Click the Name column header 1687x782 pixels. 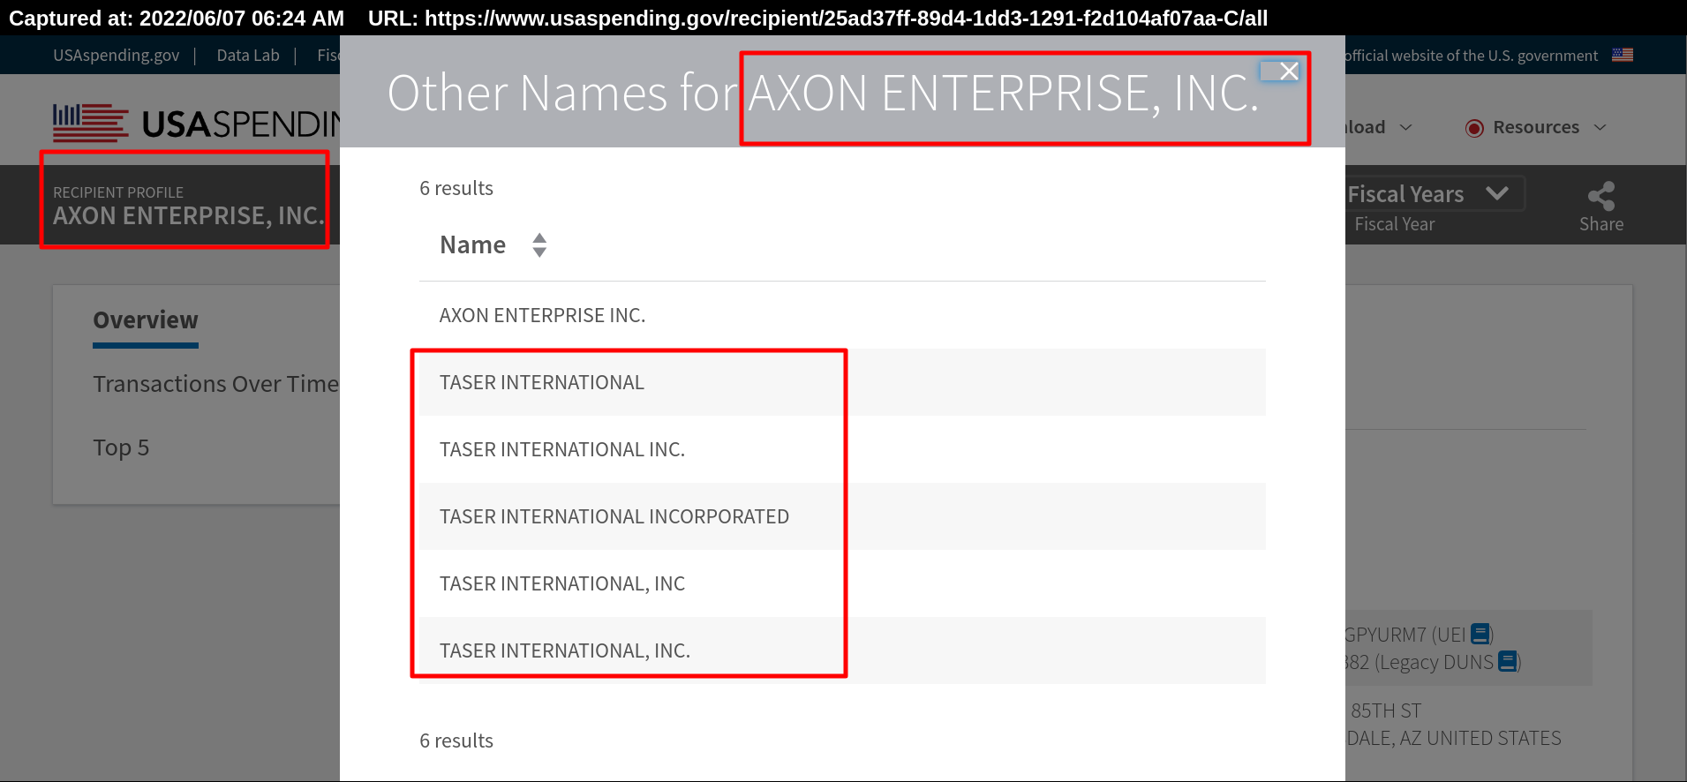(x=472, y=244)
